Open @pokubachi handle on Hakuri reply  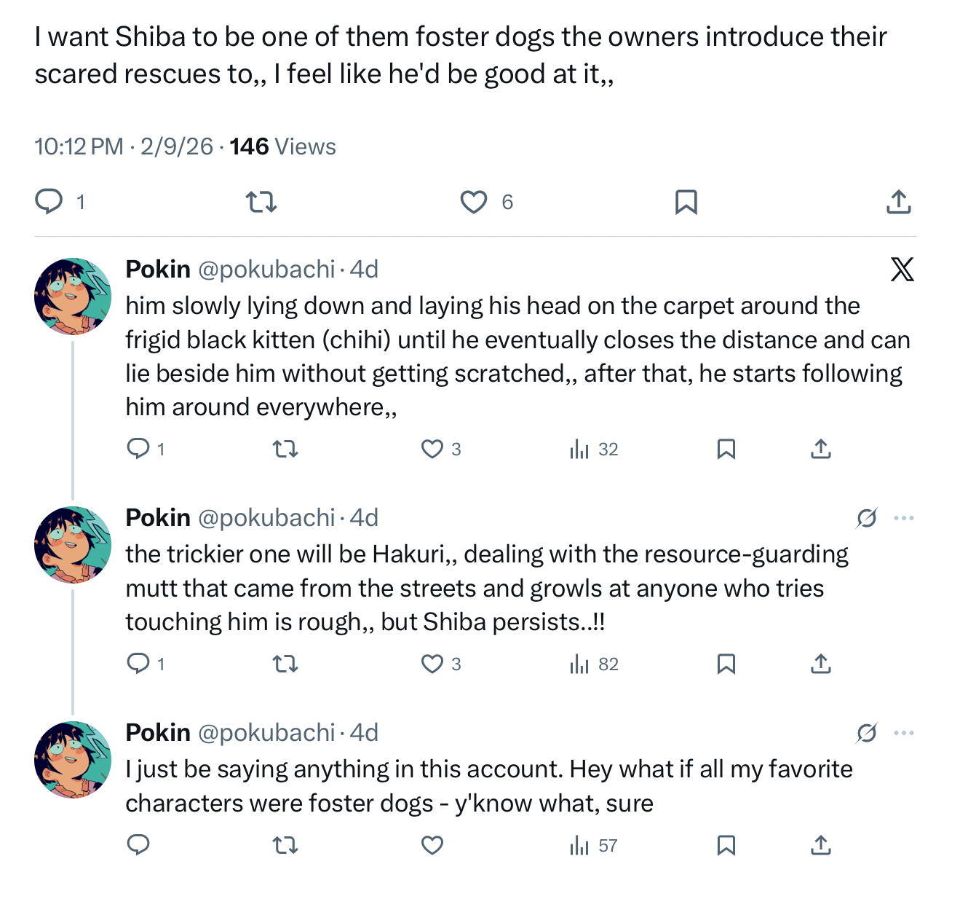(266, 518)
